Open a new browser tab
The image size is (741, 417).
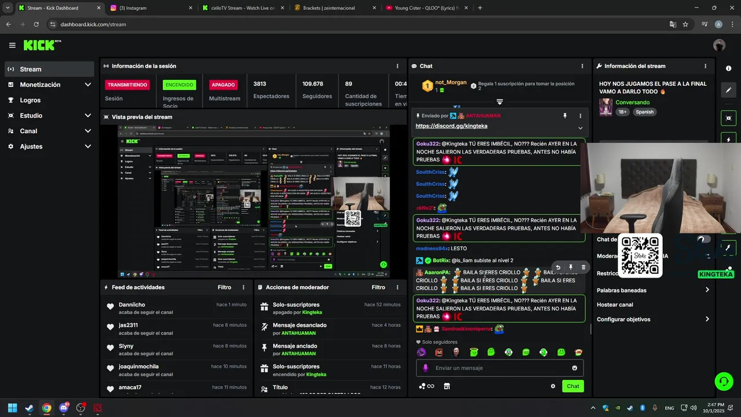[x=480, y=8]
